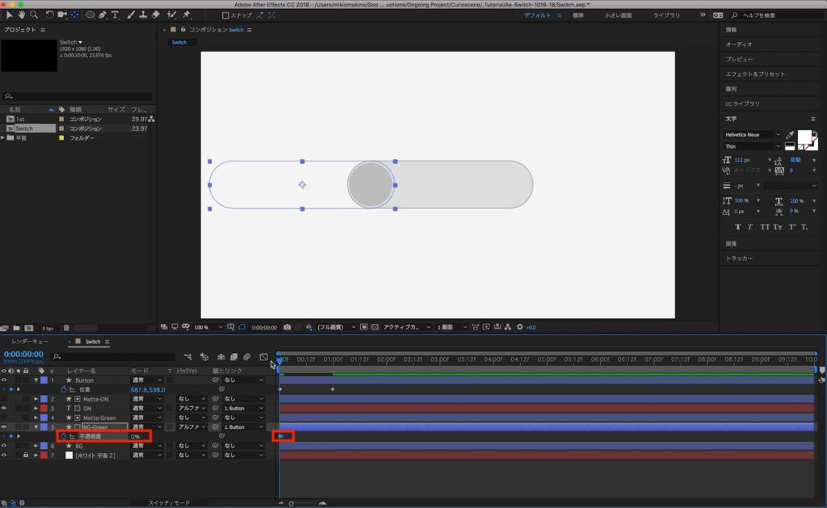Select the Zoom tool in toolbar
The height and width of the screenshot is (508, 827).
tap(33, 15)
